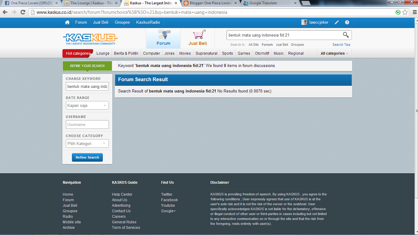Open the Movies category
Image resolution: width=418 pixels, height=235 pixels.
coord(185,53)
